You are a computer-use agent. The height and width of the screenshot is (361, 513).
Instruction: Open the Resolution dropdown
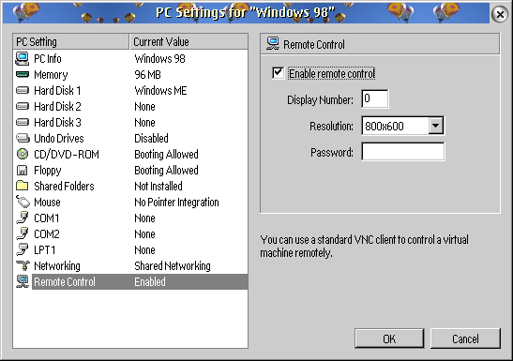[436, 126]
